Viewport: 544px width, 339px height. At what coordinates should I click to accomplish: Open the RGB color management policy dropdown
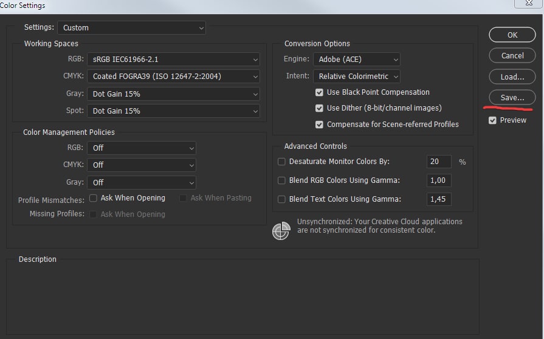(x=142, y=148)
